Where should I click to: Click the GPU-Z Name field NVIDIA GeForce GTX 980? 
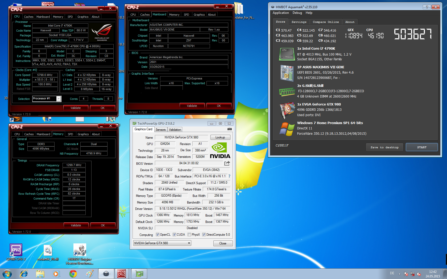coord(181,137)
